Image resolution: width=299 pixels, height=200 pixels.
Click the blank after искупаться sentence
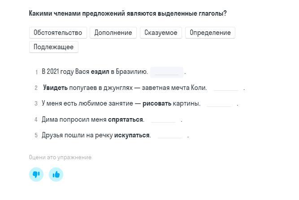click(x=170, y=136)
